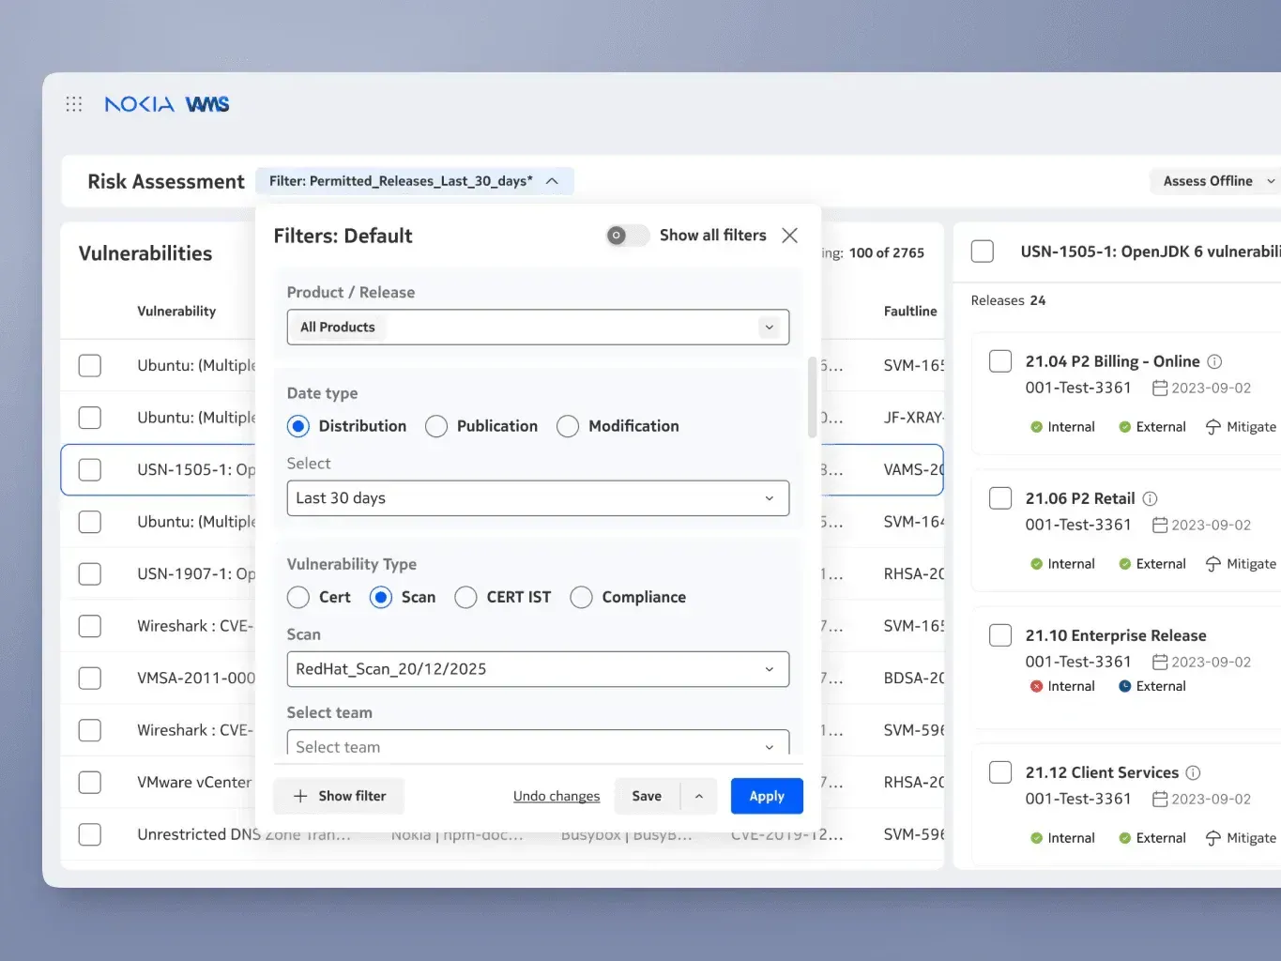Check the USN-1505-1 row checkbox in Vulnerabilities
Screen dimensions: 1281x961
point(90,469)
